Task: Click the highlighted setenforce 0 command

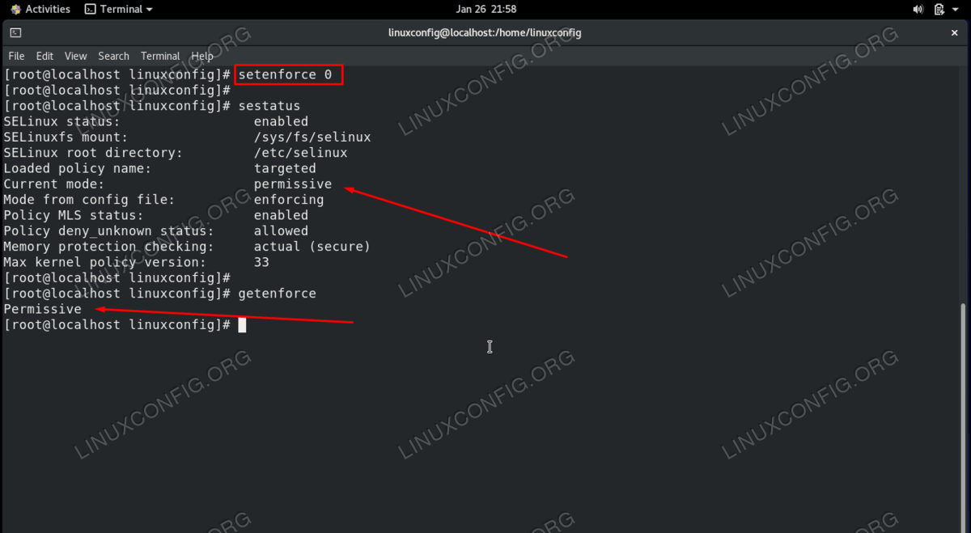Action: pos(289,74)
